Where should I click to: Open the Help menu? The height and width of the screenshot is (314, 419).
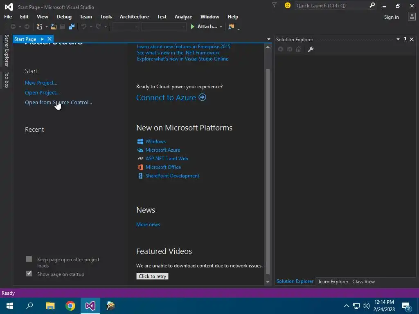[x=233, y=16]
